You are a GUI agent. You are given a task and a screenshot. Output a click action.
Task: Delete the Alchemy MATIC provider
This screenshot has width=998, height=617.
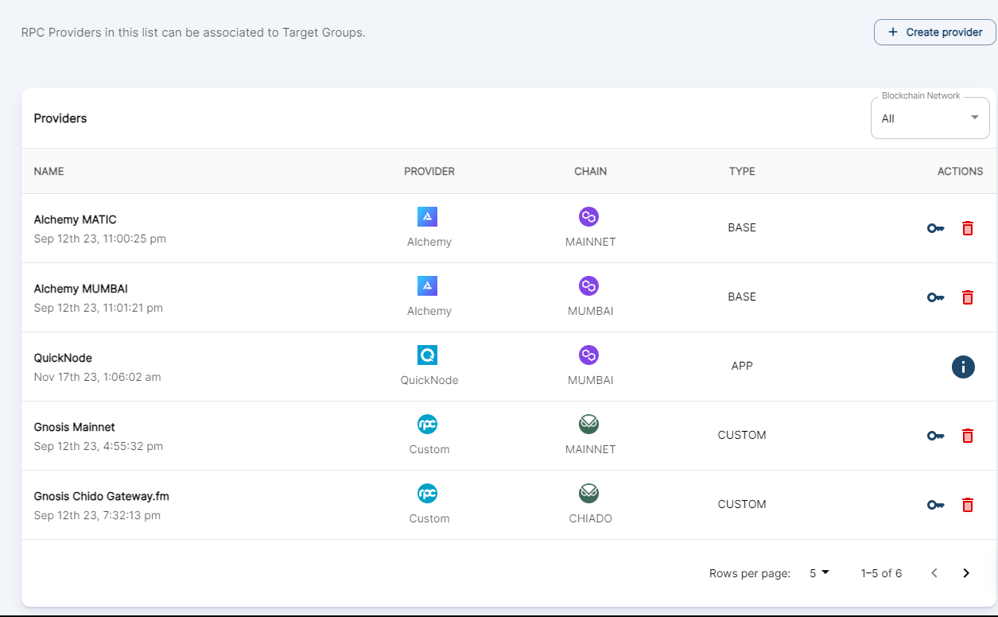point(968,228)
